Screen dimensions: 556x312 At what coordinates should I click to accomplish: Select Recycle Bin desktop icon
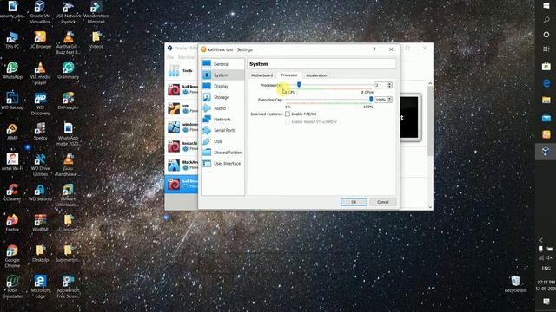click(x=515, y=284)
